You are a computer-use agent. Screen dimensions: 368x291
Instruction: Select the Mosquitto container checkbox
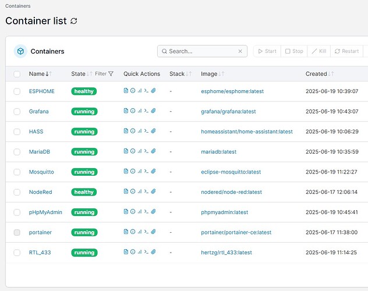[17, 172]
